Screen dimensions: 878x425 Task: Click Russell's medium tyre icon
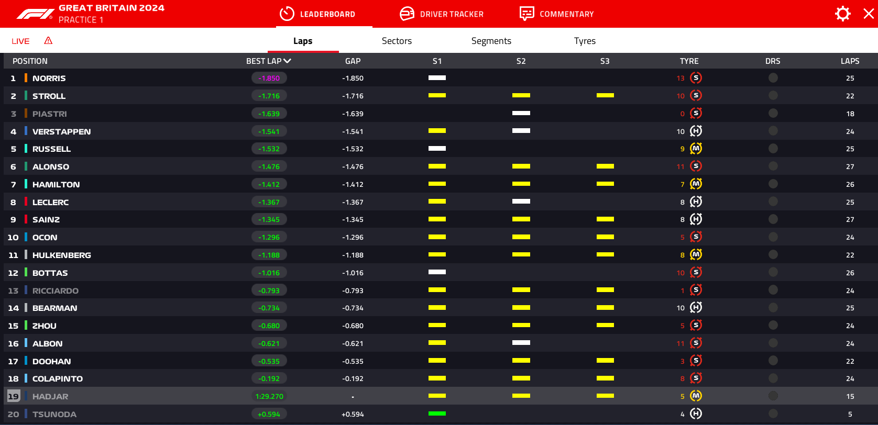[696, 149]
